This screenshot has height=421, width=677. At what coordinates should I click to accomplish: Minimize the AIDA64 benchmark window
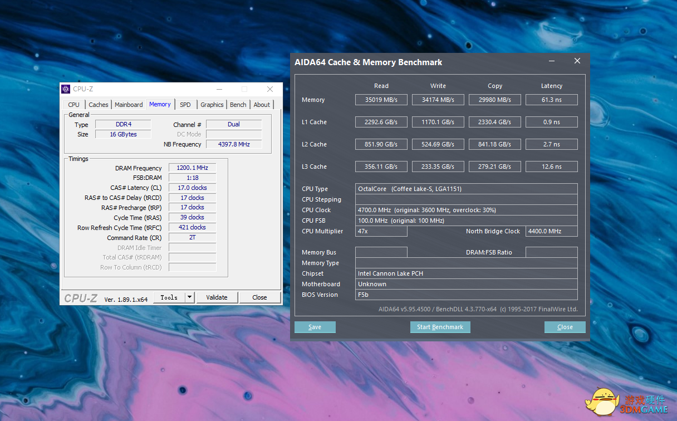click(551, 61)
